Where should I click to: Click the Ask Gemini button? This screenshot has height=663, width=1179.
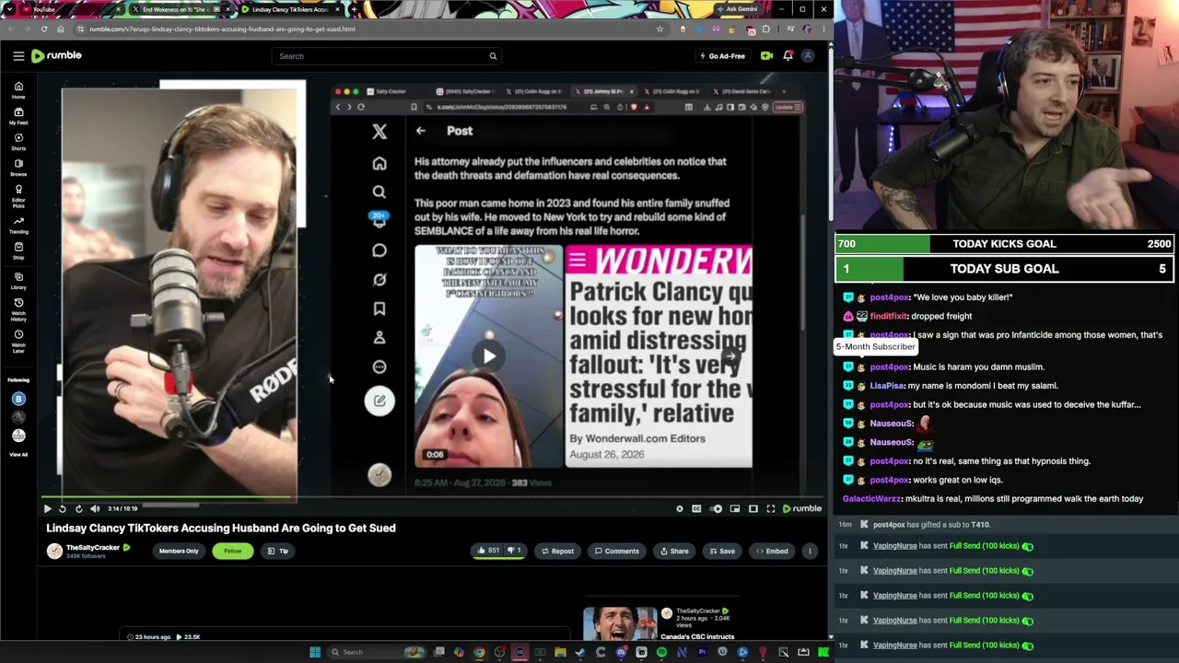(x=737, y=9)
